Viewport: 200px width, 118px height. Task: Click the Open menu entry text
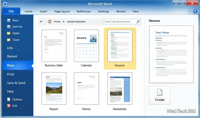pos(16,33)
